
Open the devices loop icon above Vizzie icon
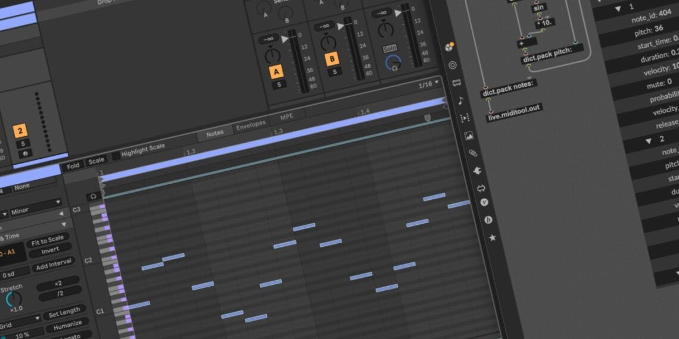(x=481, y=188)
